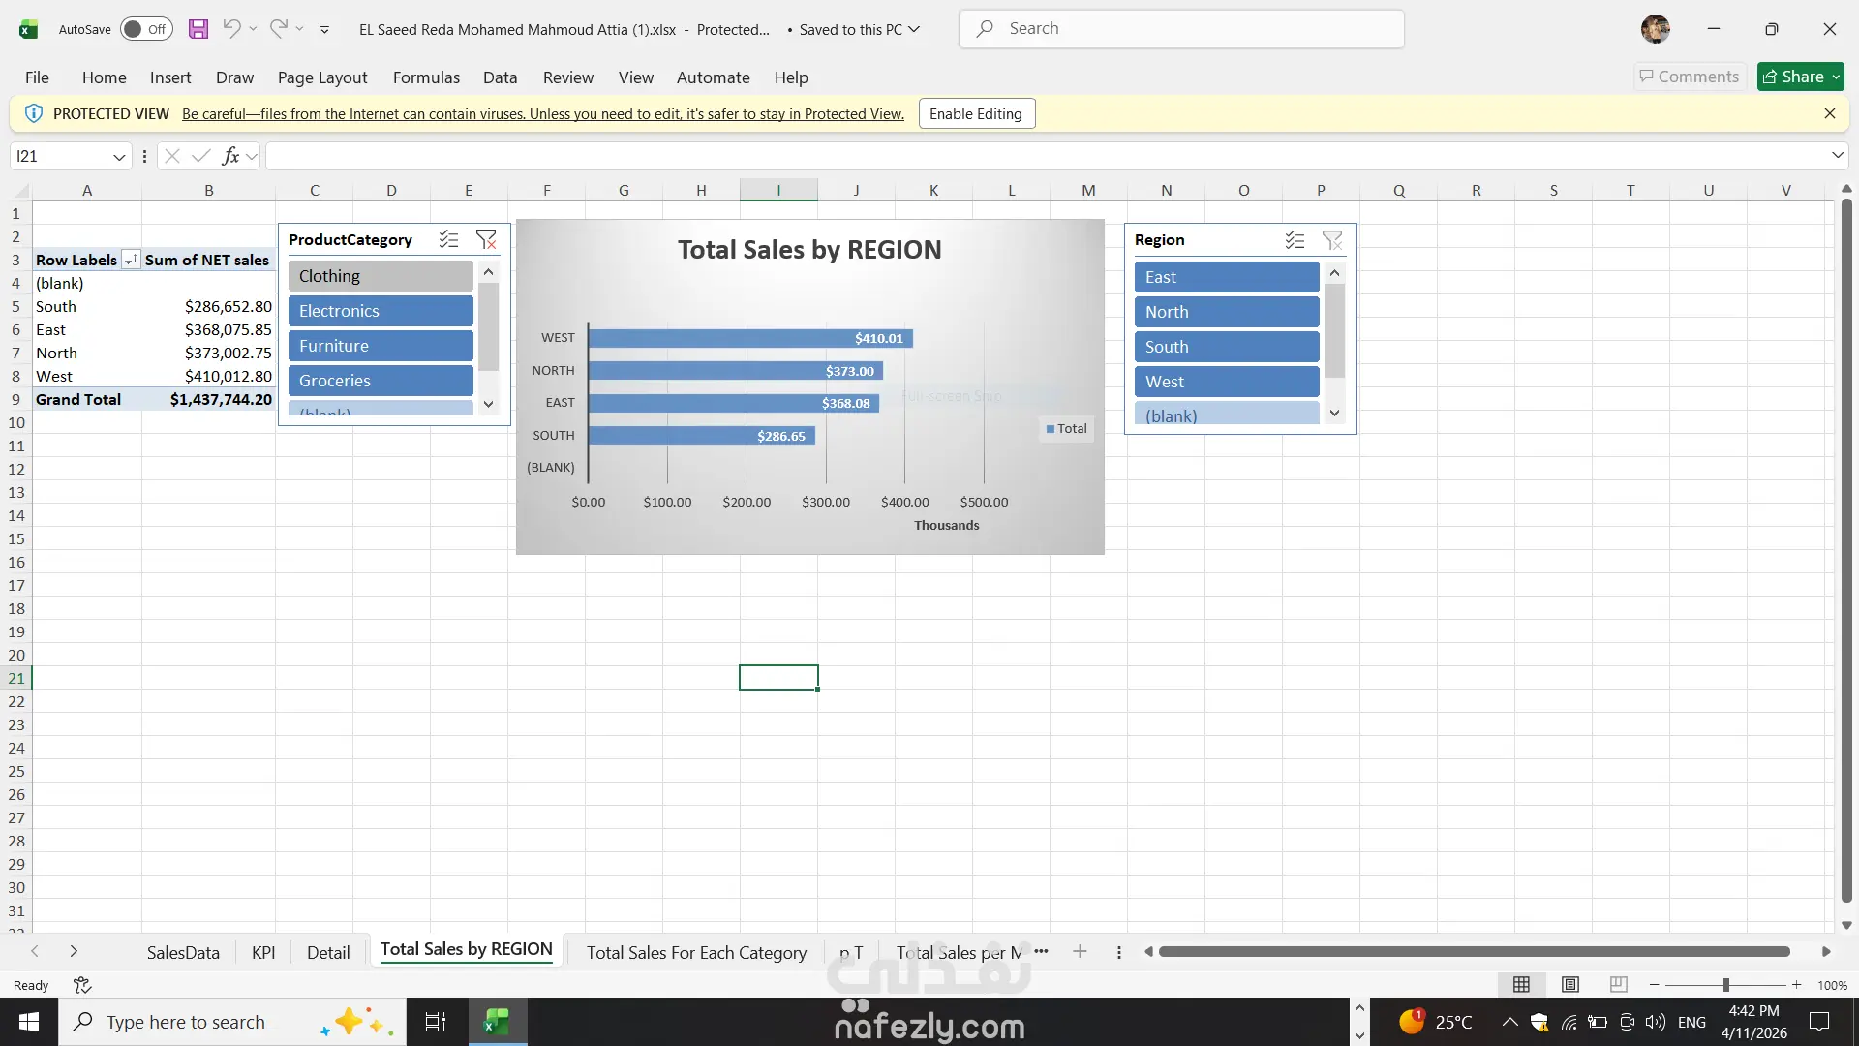Toggle the Clothing slicer item
The width and height of the screenshot is (1859, 1046).
381,276
